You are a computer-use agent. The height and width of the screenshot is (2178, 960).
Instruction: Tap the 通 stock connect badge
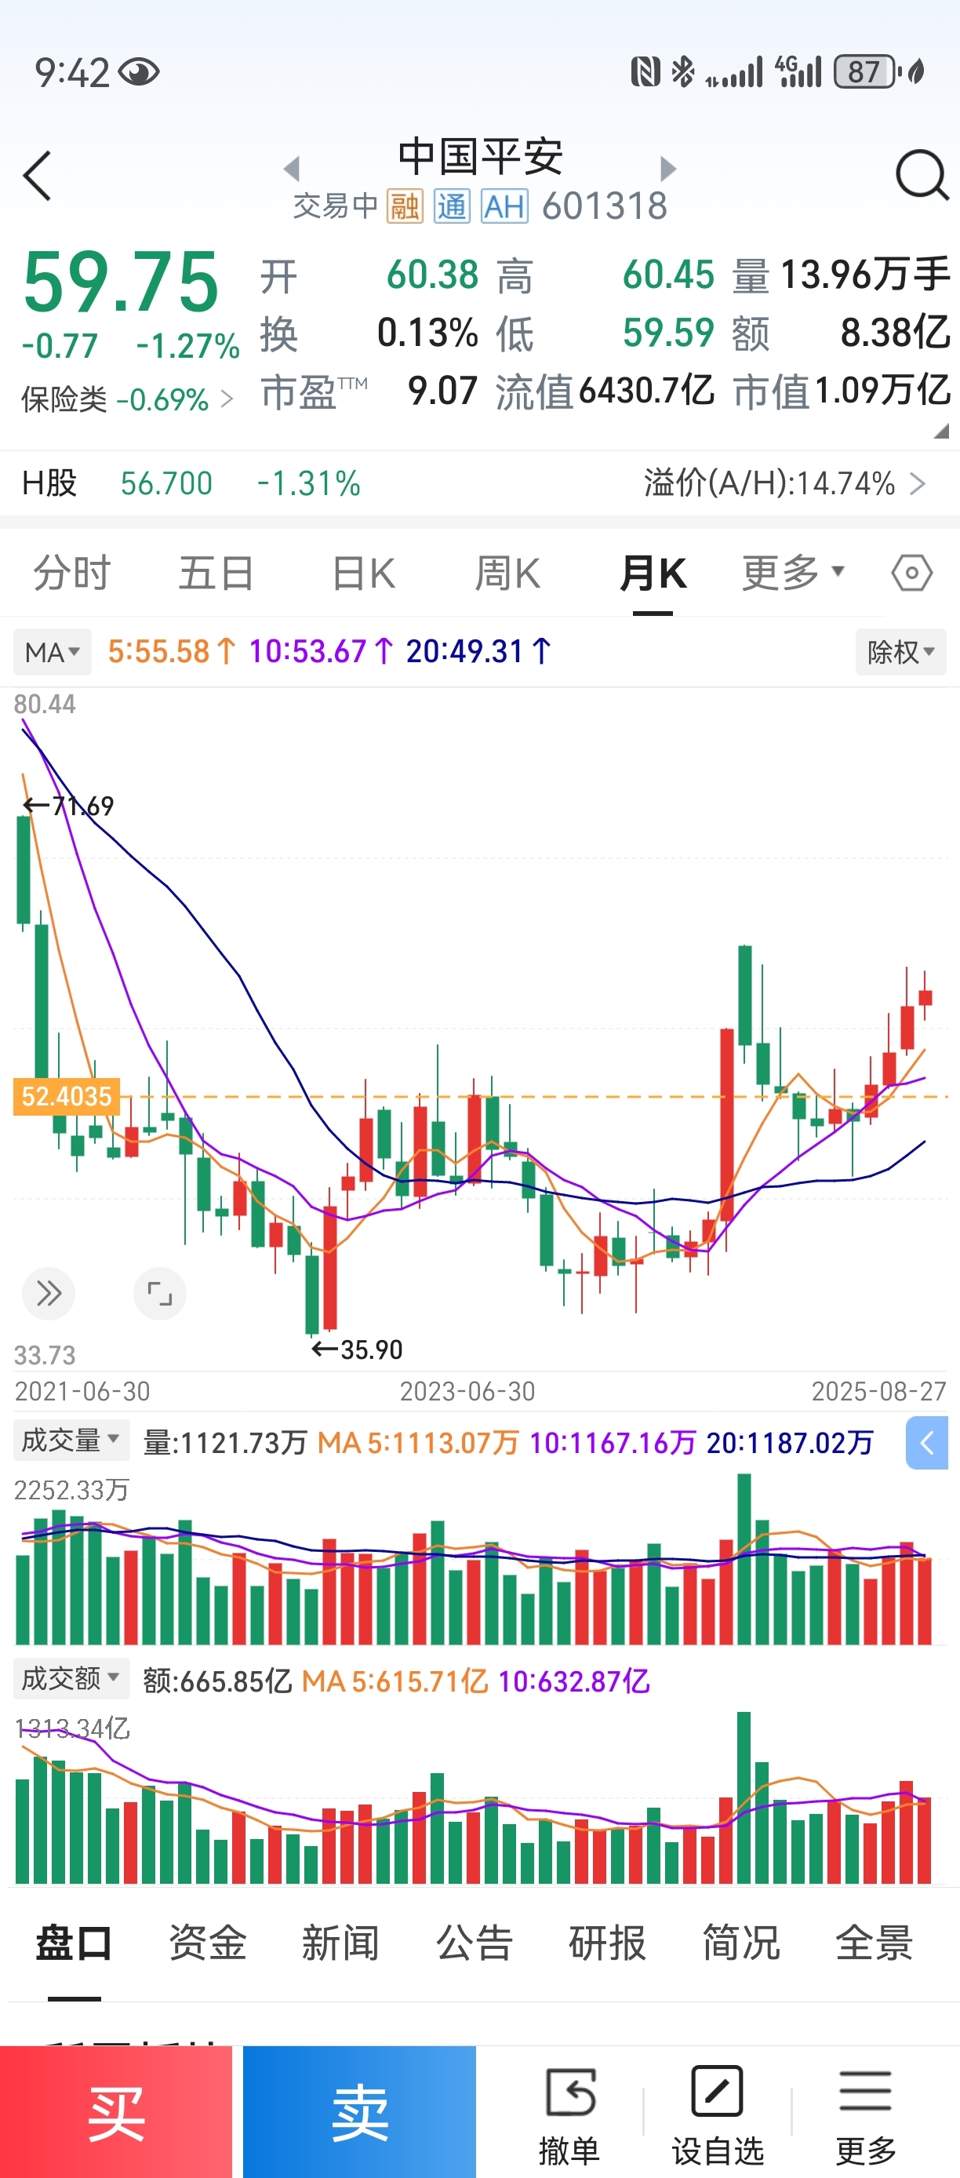pos(452,206)
